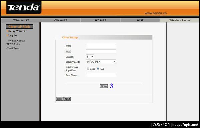The image size is (200, 128).
Task: Focus the Pass Phrase field
Action: 101,75
